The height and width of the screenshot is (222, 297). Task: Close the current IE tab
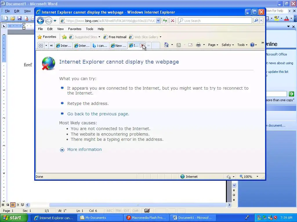point(142,45)
